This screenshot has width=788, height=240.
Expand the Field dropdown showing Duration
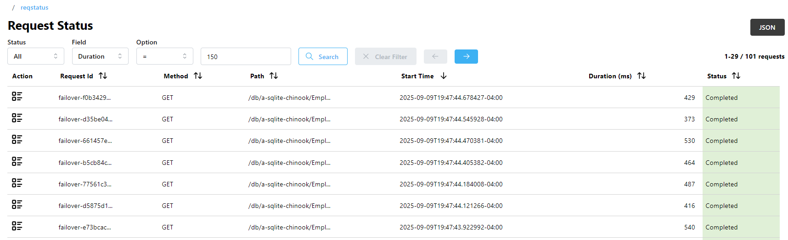(x=100, y=56)
